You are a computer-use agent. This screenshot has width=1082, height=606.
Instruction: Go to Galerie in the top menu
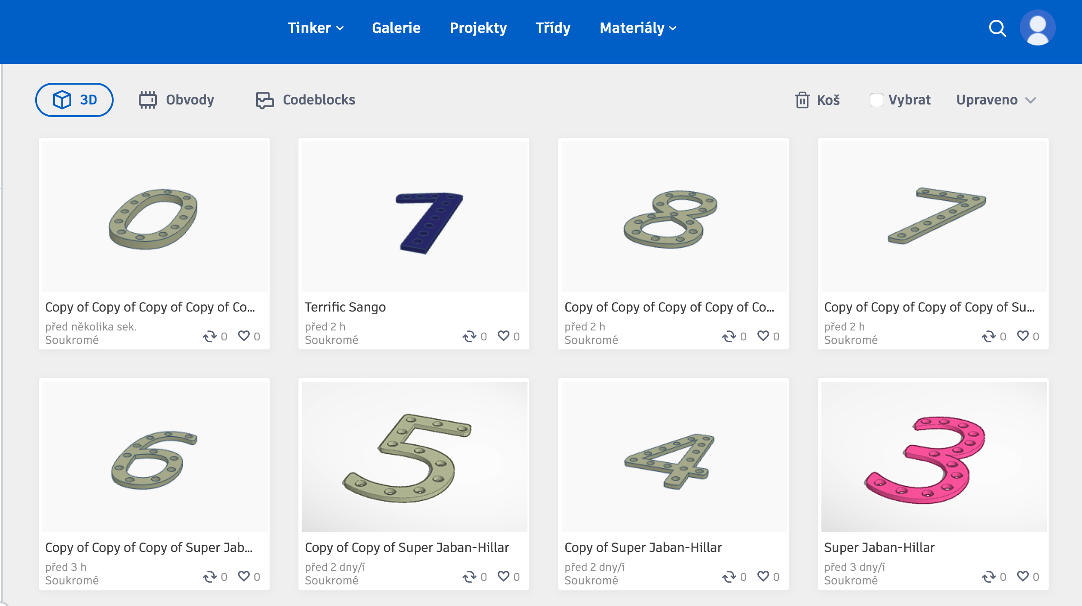396,28
